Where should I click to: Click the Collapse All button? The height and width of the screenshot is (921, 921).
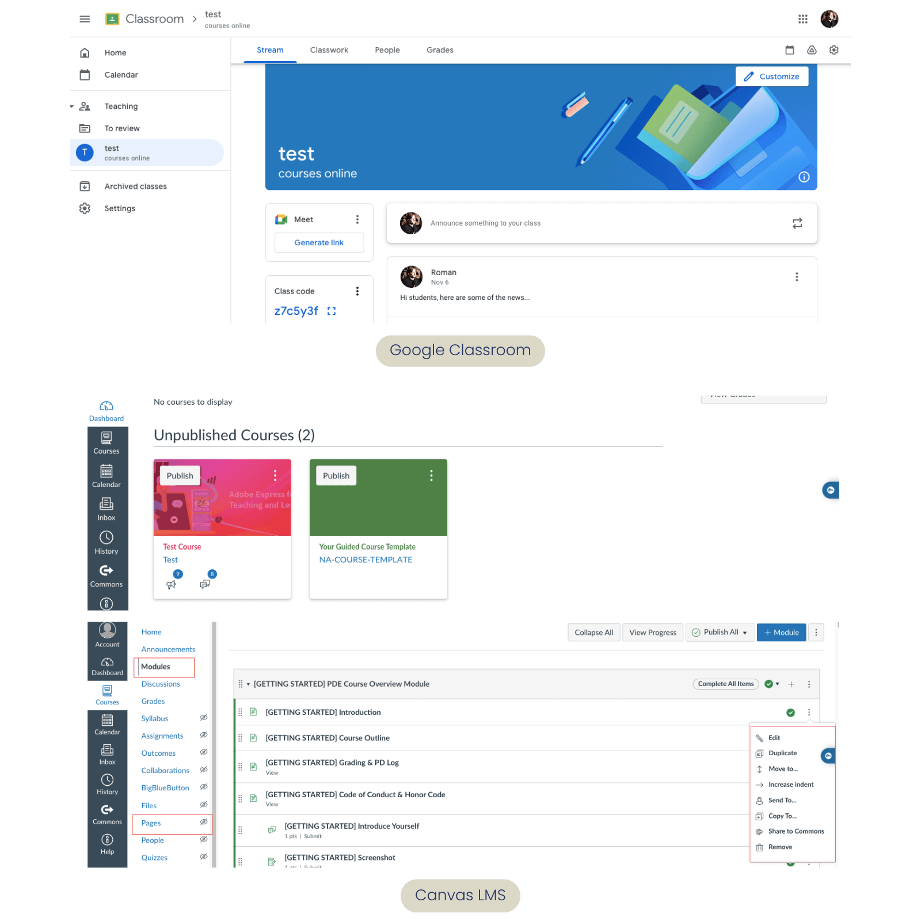(x=593, y=633)
